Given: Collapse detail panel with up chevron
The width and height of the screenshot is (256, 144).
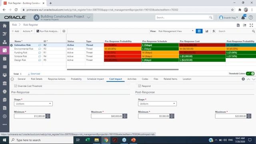Looking at the screenshot, I should tap(248, 79).
